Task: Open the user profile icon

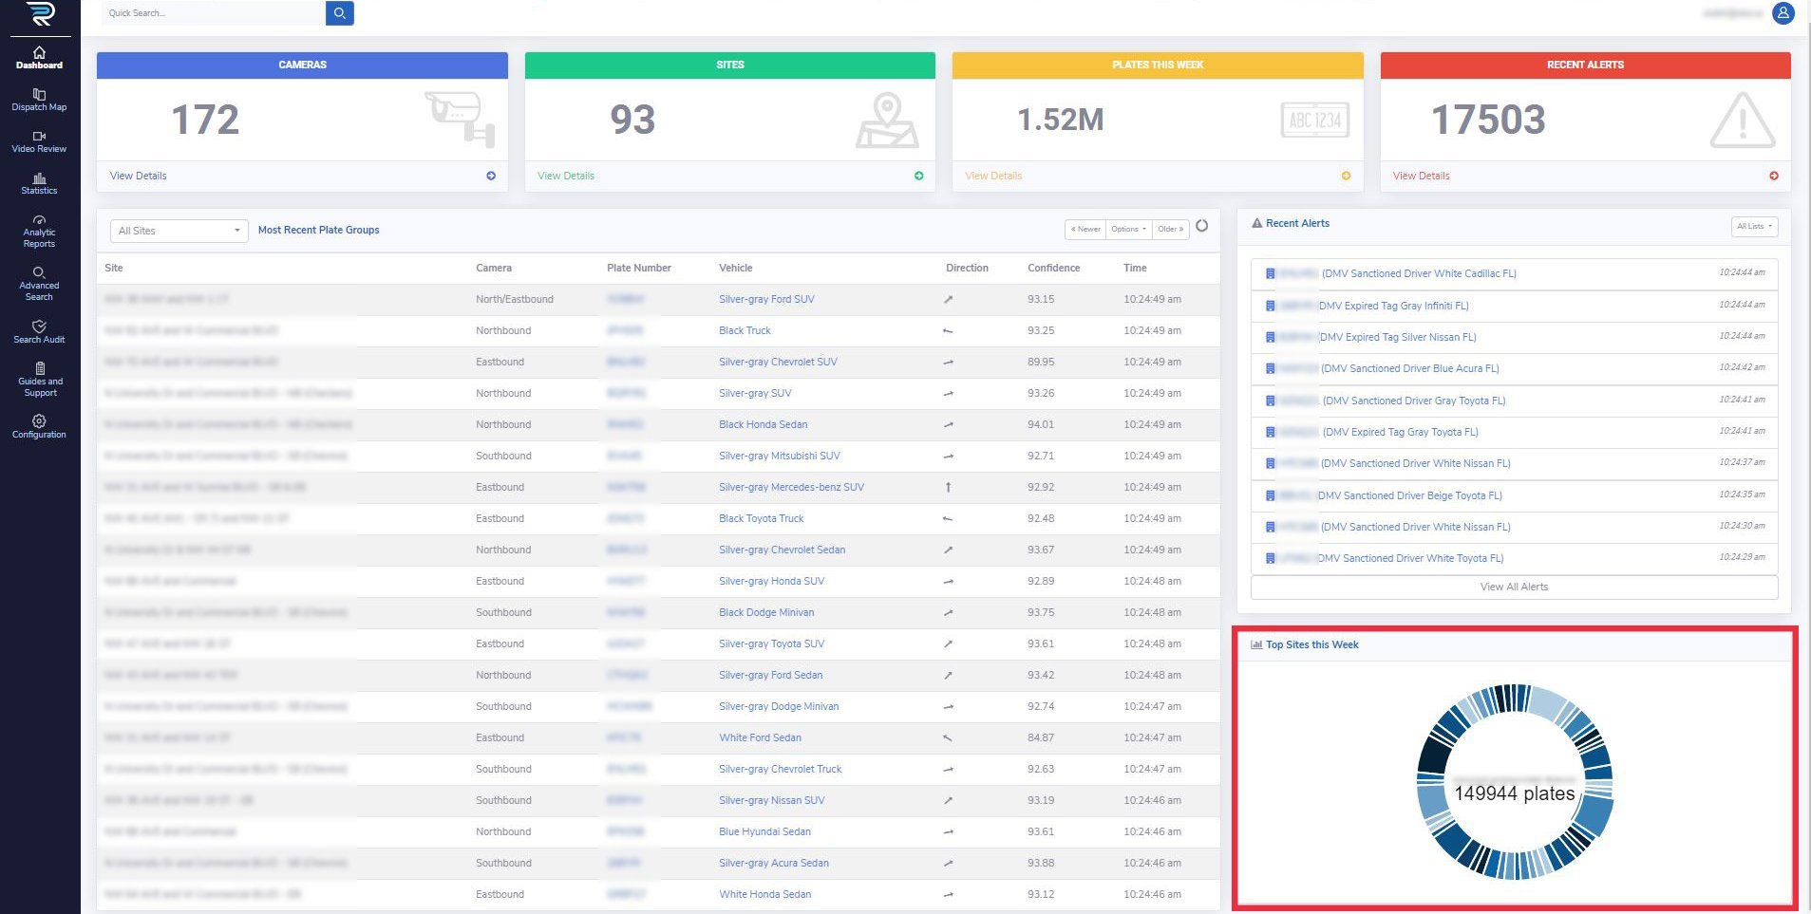Action: tap(1783, 13)
